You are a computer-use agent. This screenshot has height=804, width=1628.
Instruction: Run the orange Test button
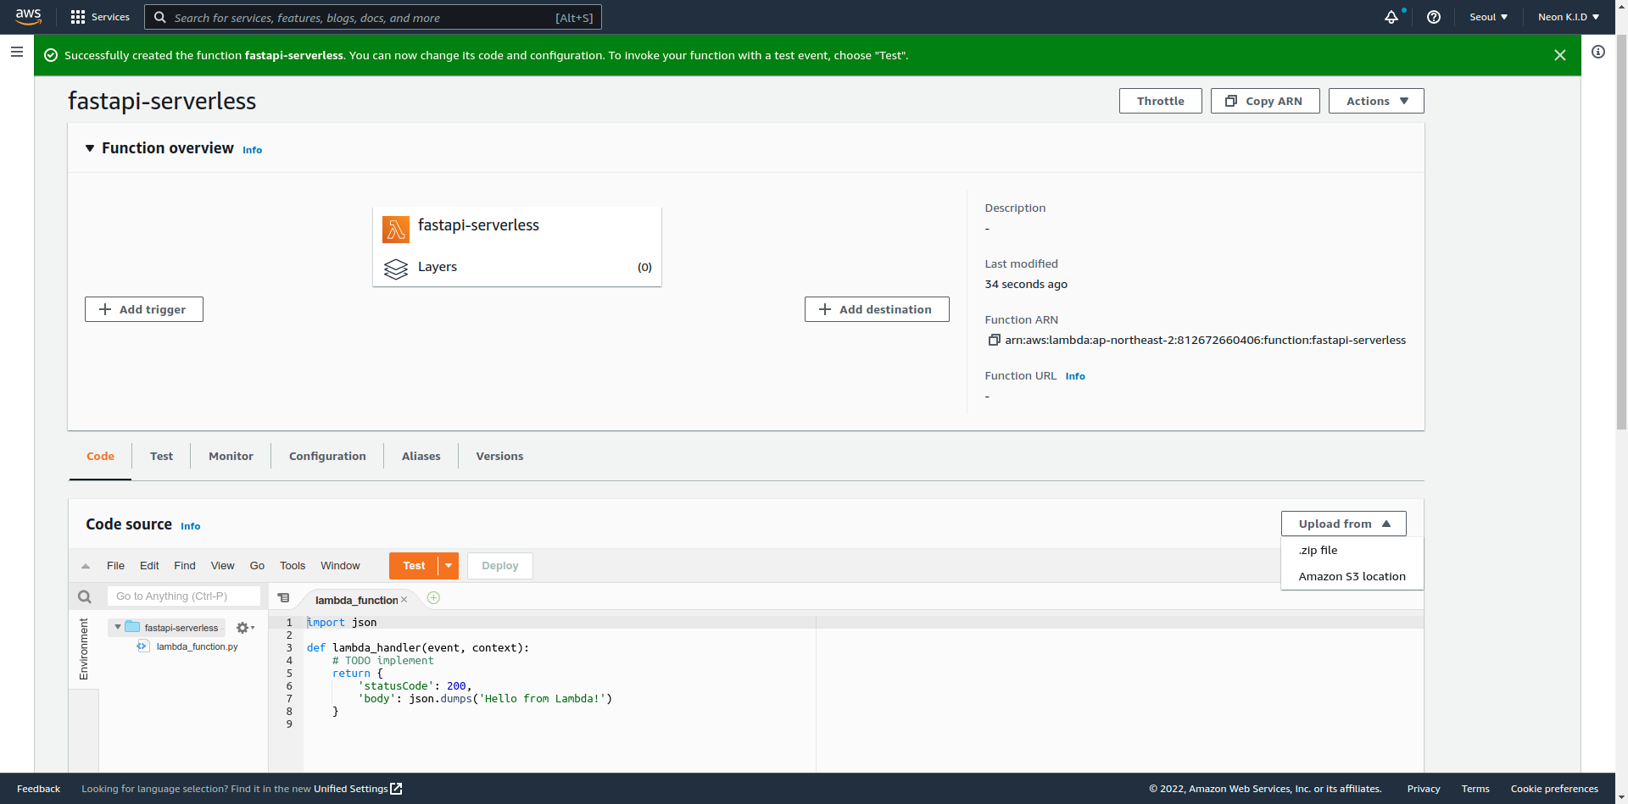[x=414, y=566]
